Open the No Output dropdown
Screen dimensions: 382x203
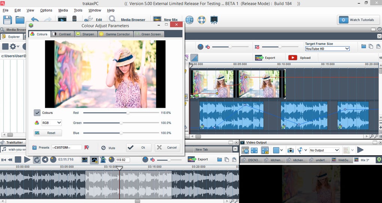click(x=324, y=150)
